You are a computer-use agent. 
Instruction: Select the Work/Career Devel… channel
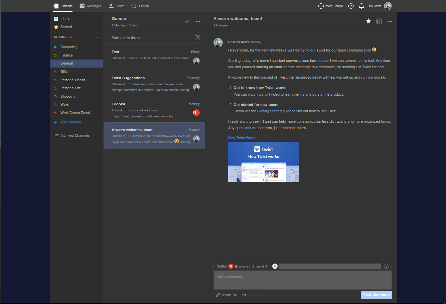pos(77,113)
